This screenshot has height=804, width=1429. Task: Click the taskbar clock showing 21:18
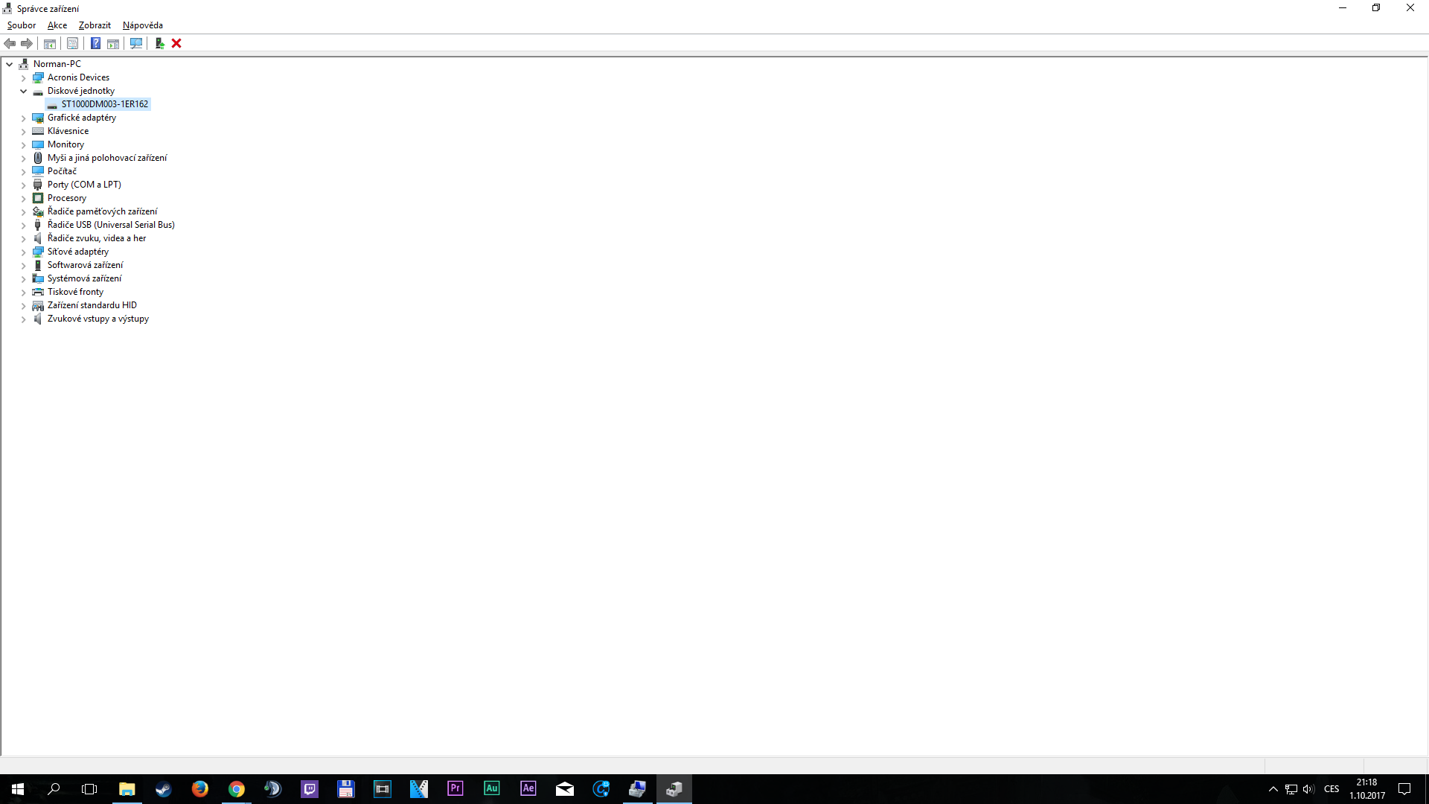point(1366,788)
